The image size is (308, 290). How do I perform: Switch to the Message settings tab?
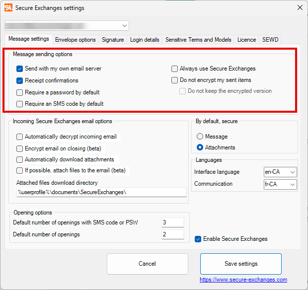pos(29,39)
